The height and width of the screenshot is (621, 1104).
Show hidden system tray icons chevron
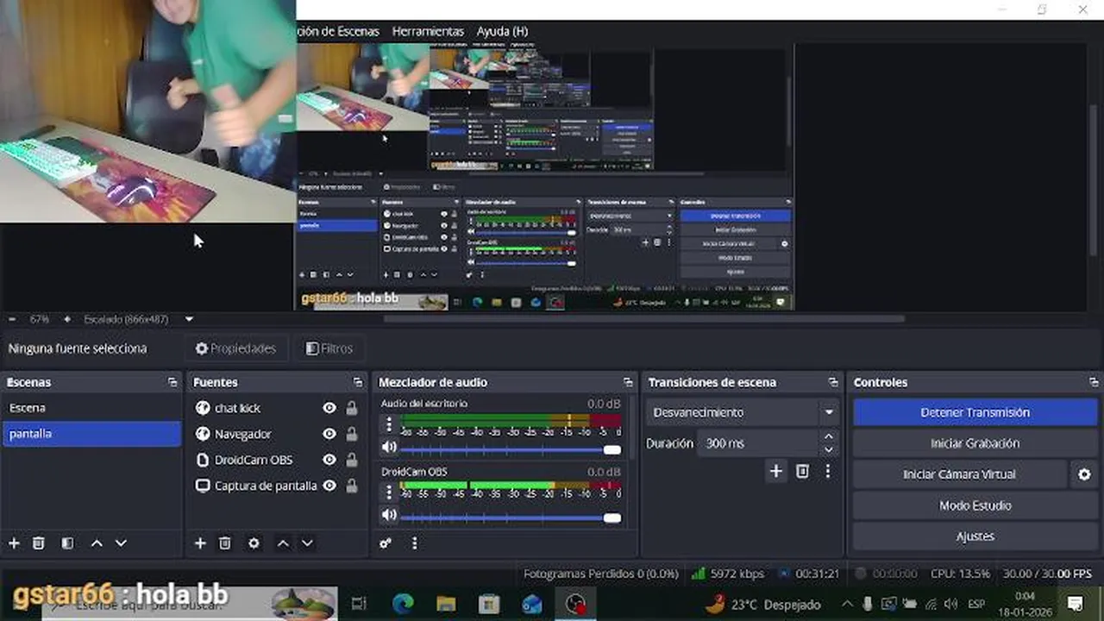pyautogui.click(x=847, y=604)
